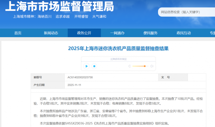Open the 便民服务 navigation tab
The image size is (215, 127).
(x=150, y=33)
